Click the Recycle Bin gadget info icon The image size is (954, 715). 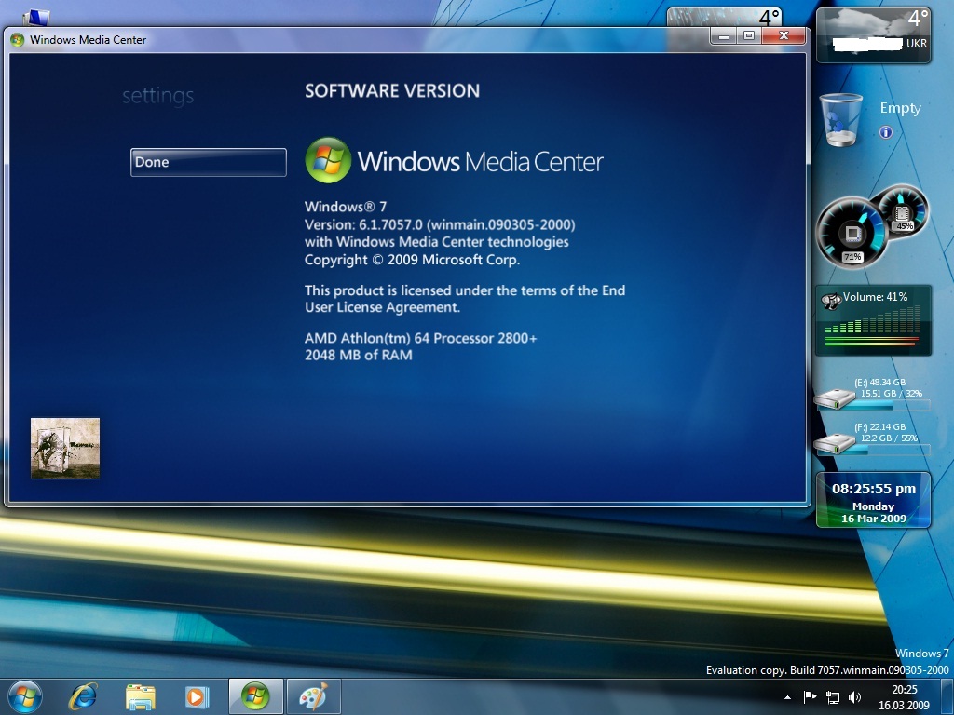point(886,132)
